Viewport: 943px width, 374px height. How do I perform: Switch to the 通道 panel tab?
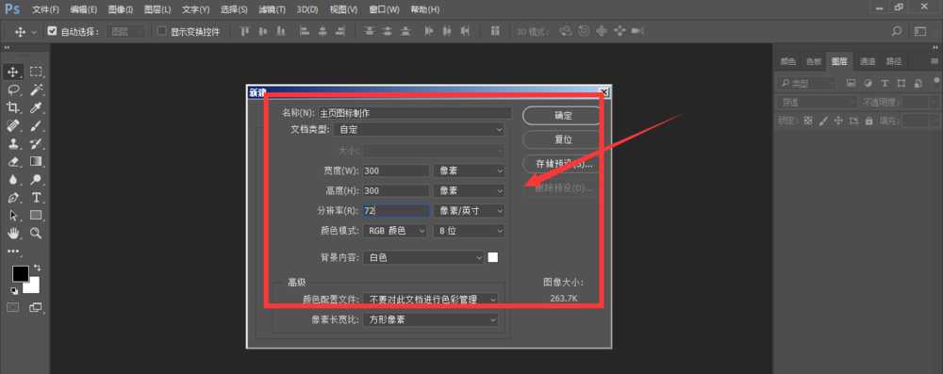(868, 61)
